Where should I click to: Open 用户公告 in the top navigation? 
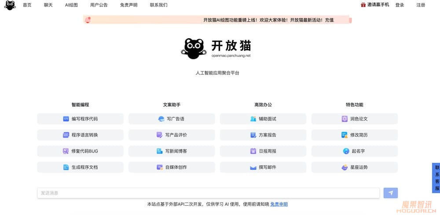click(x=99, y=5)
